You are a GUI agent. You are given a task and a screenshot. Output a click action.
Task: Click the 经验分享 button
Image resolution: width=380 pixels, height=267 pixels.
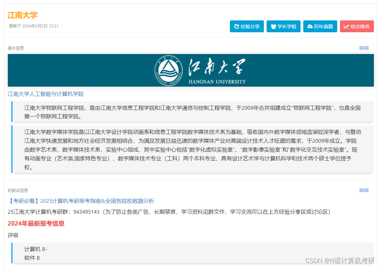click(247, 26)
